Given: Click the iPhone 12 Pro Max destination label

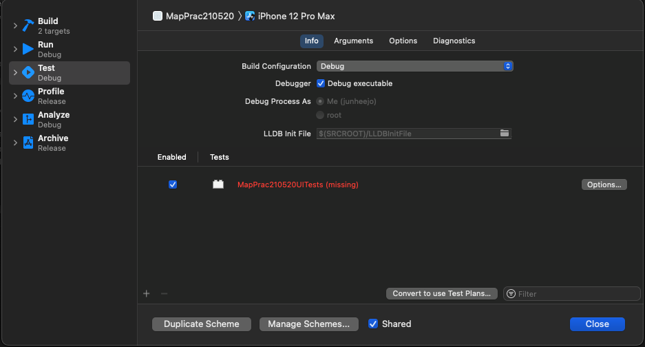Looking at the screenshot, I should (296, 16).
